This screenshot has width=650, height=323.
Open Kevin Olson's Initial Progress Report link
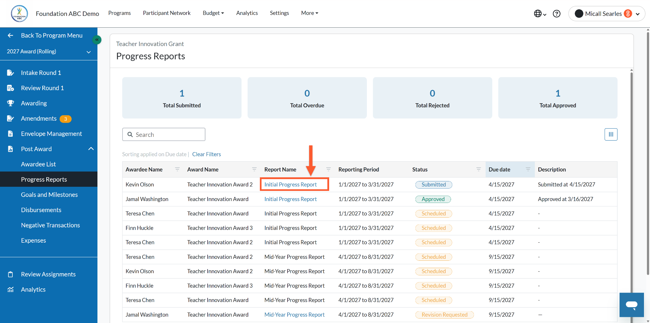click(x=290, y=185)
